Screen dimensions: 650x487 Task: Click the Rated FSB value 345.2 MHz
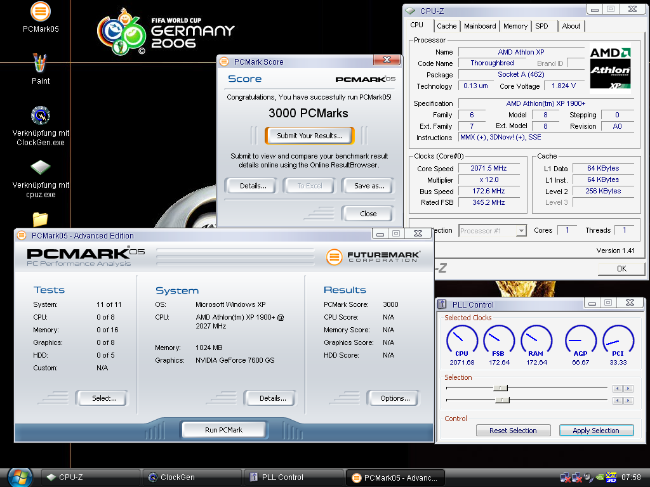coord(489,202)
